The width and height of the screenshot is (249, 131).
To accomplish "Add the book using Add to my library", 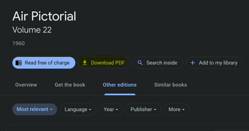I will (x=215, y=63).
